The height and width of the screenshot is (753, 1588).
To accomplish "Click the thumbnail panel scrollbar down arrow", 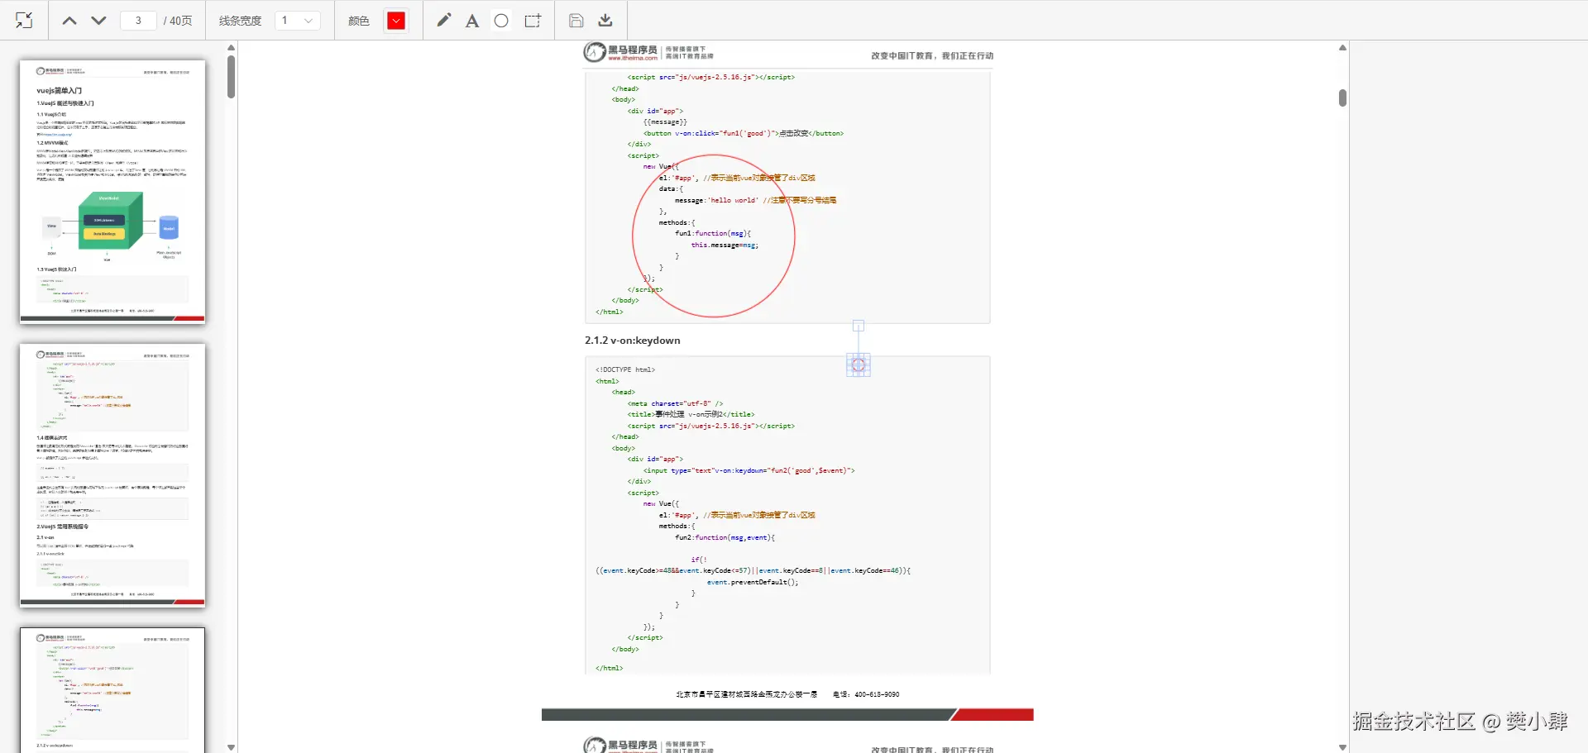I will click(232, 747).
